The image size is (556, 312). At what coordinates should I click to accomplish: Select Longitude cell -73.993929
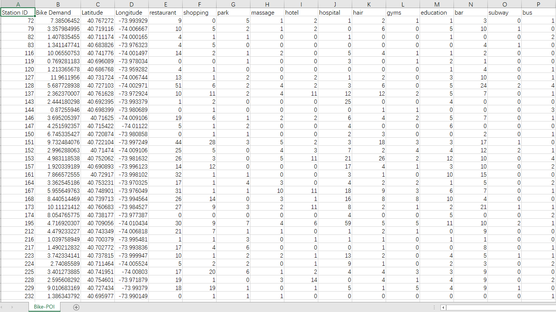[132, 20]
